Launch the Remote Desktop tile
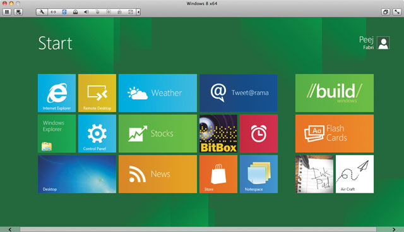Screen dimensions: 404x232 (97, 93)
